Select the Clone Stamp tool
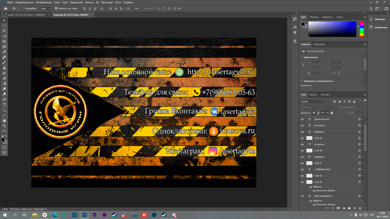Image resolution: width=390 pixels, height=219 pixels. 5,68
